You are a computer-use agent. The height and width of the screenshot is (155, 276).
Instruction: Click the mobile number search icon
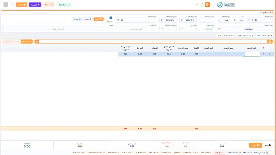pyautogui.click(x=202, y=29)
